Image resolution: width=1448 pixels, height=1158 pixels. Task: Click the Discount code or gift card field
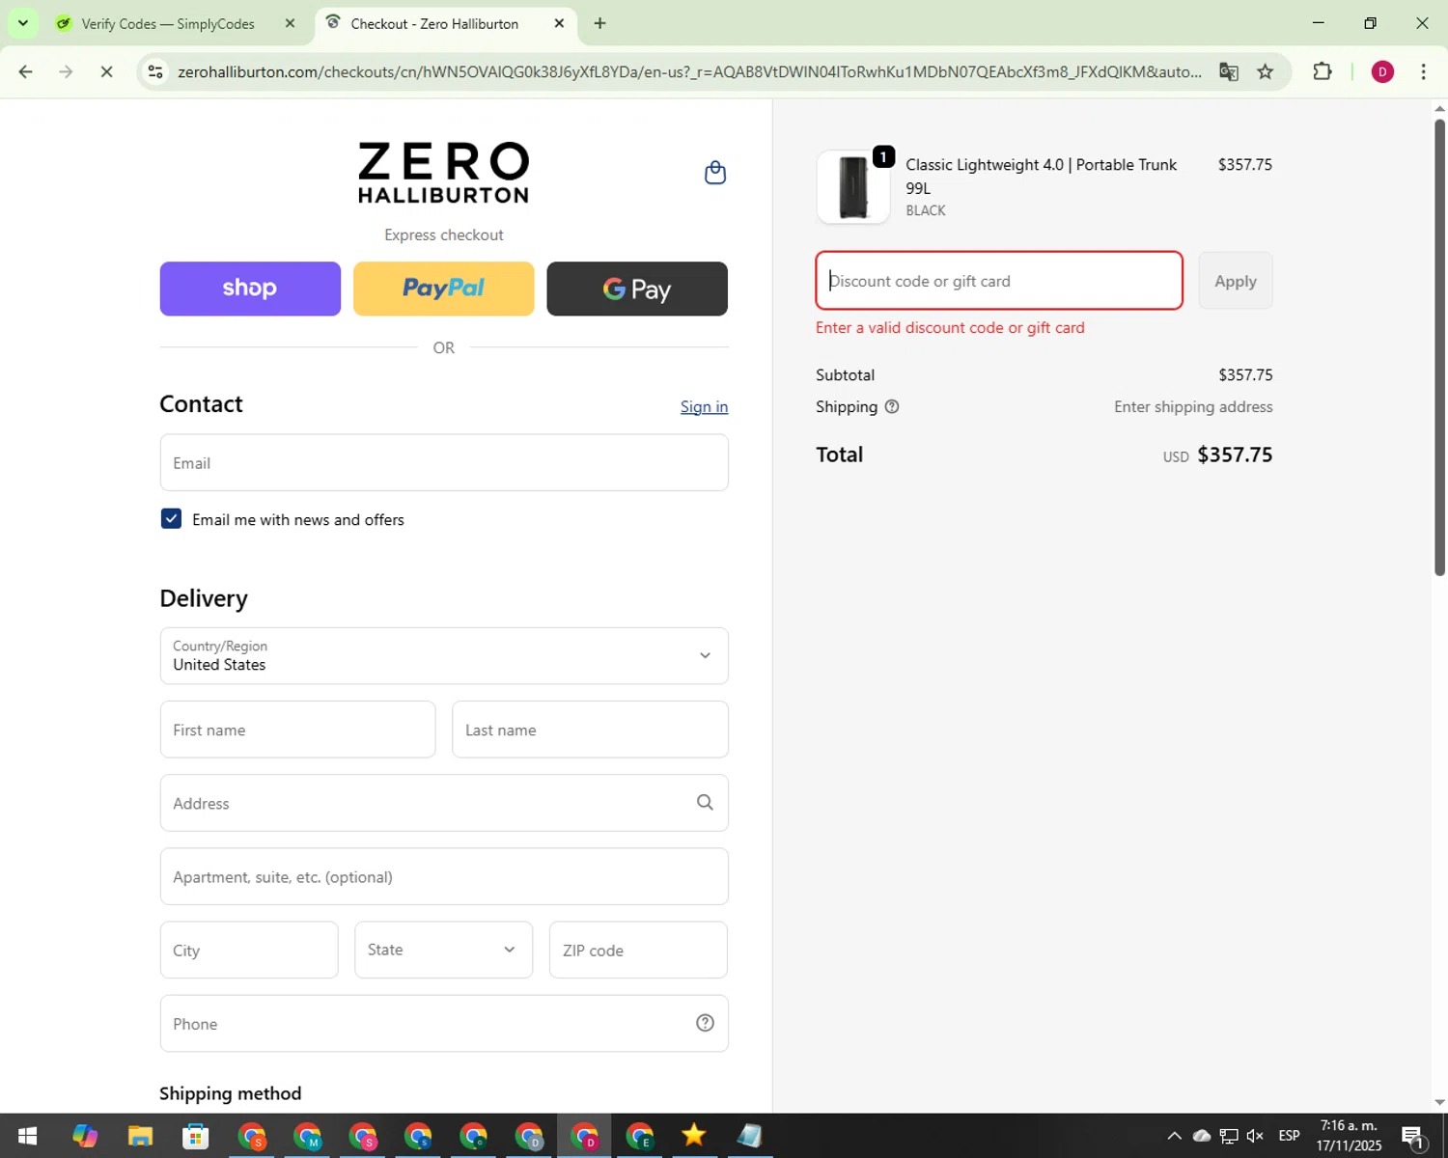pyautogui.click(x=999, y=281)
